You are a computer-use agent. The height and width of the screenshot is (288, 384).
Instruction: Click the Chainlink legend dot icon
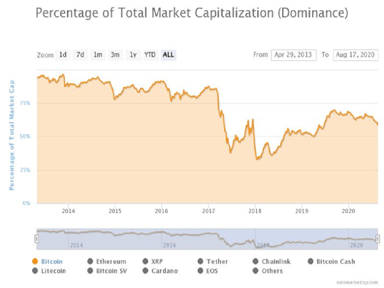[256, 261]
